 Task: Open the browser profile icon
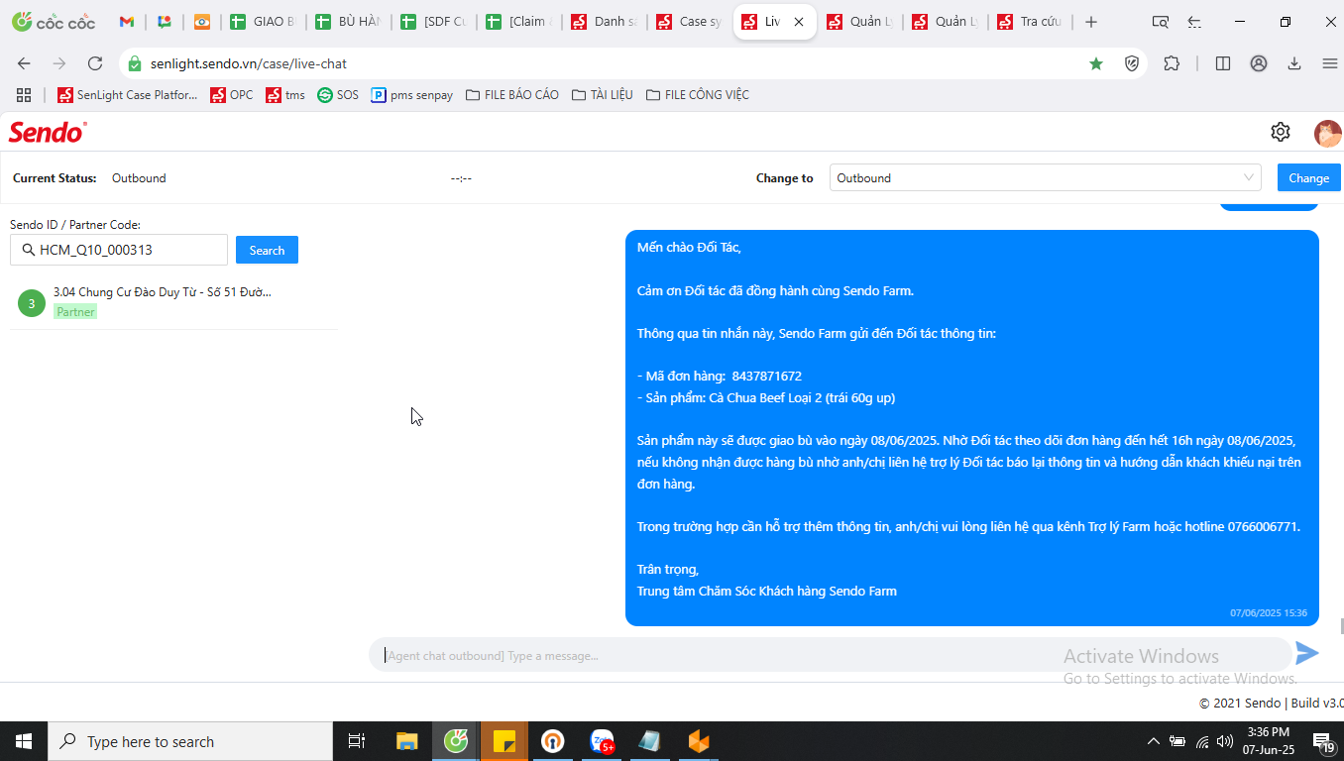coord(1259,63)
